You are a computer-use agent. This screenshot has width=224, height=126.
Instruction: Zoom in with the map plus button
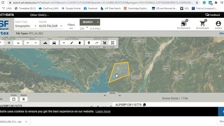pos(28,43)
